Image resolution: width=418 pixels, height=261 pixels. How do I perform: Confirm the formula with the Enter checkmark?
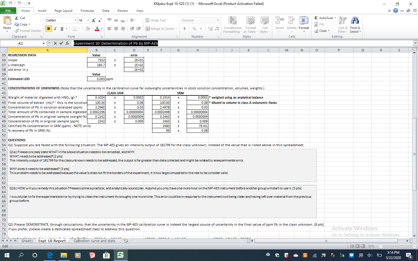[62, 43]
